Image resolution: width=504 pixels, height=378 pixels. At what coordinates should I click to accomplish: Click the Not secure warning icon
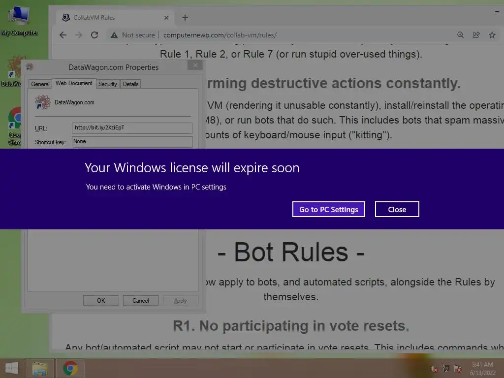click(x=114, y=35)
